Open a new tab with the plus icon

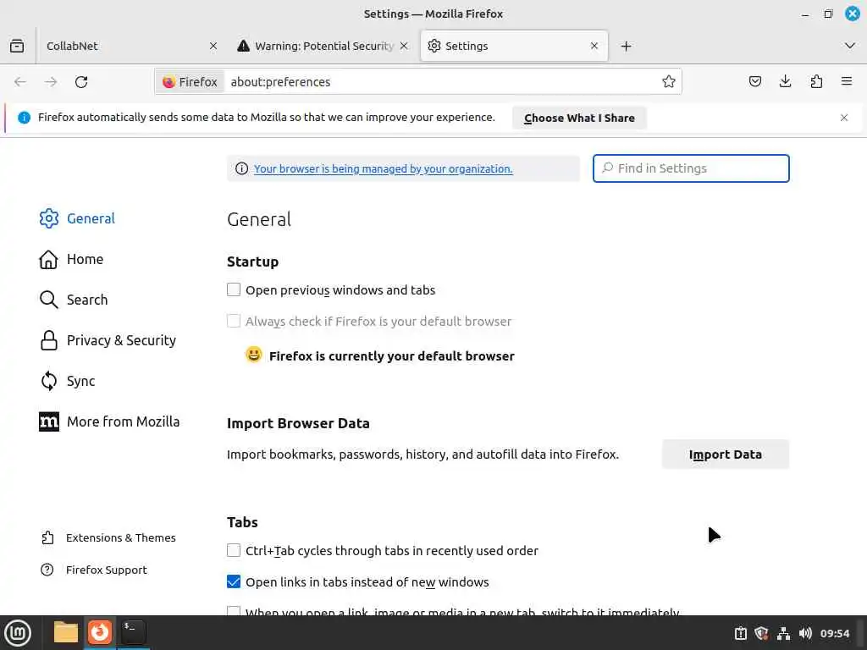(626, 46)
